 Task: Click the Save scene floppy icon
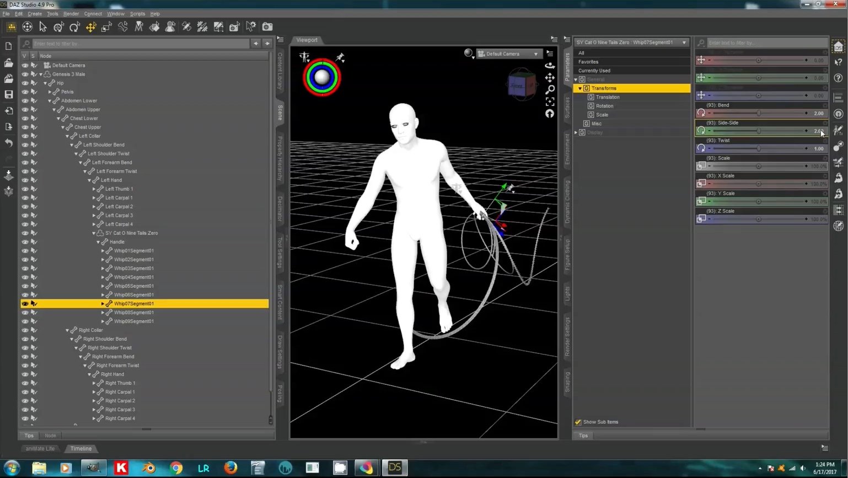click(x=9, y=94)
